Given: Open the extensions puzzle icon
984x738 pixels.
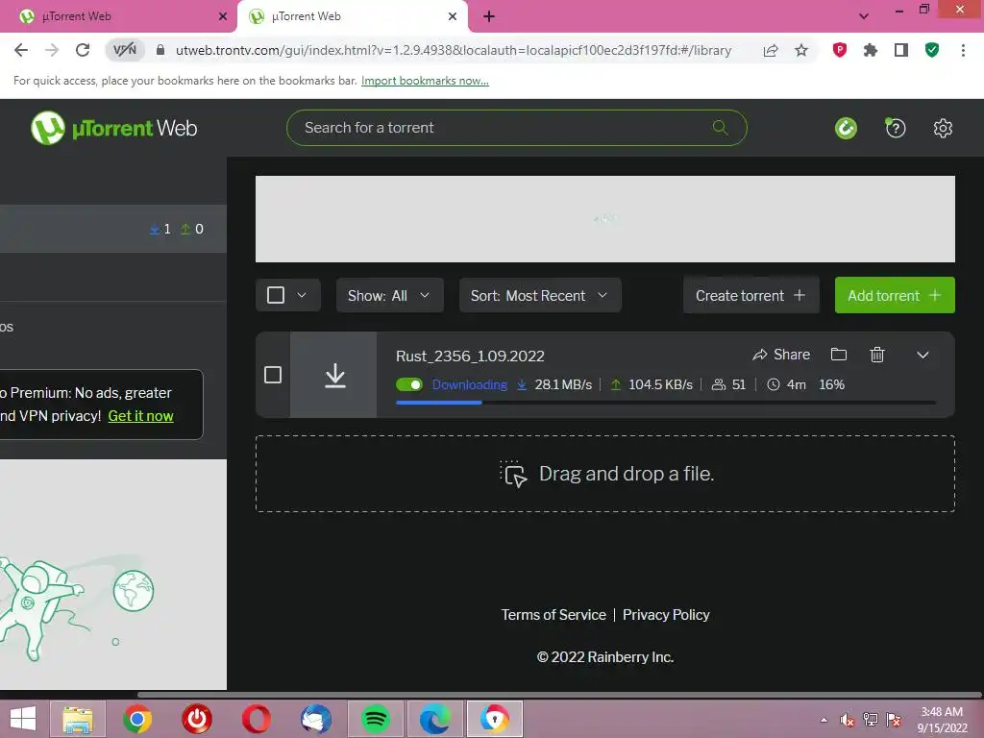Looking at the screenshot, I should 870,50.
